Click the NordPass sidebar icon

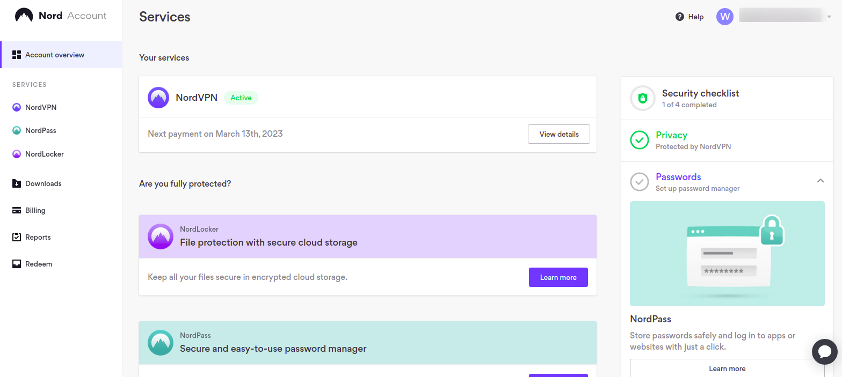pyautogui.click(x=17, y=130)
